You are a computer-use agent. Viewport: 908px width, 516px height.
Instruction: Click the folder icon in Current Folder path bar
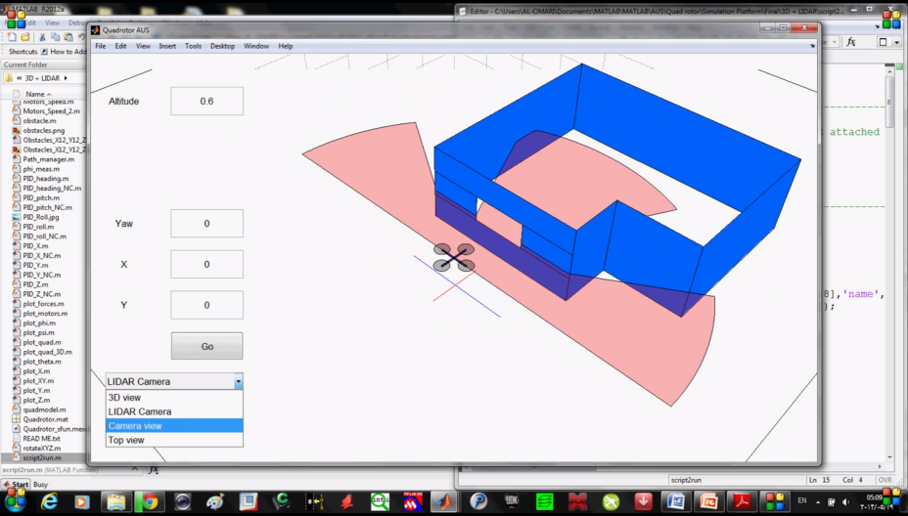tap(9, 77)
